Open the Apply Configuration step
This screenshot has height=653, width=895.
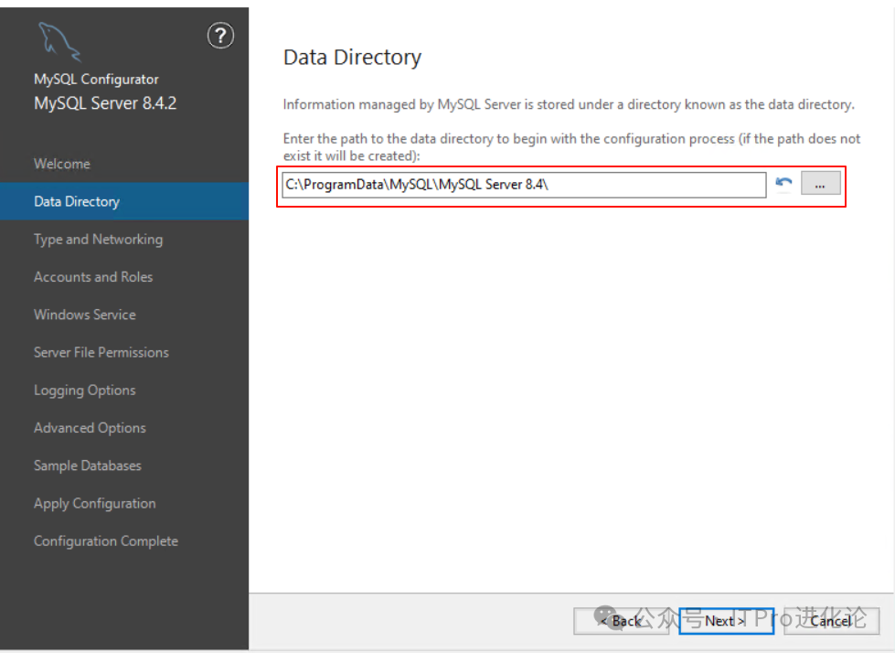(x=95, y=503)
